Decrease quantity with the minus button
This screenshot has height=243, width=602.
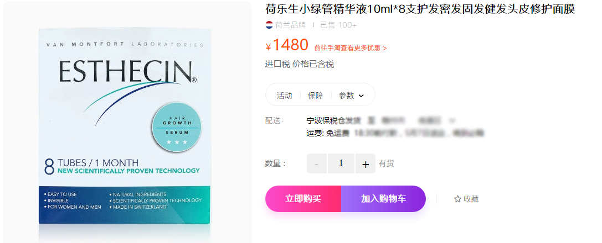(317, 163)
